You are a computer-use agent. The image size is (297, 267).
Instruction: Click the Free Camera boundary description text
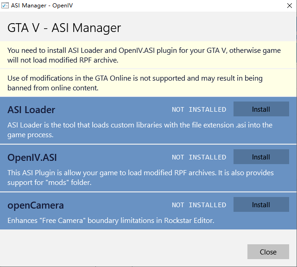click(111, 221)
